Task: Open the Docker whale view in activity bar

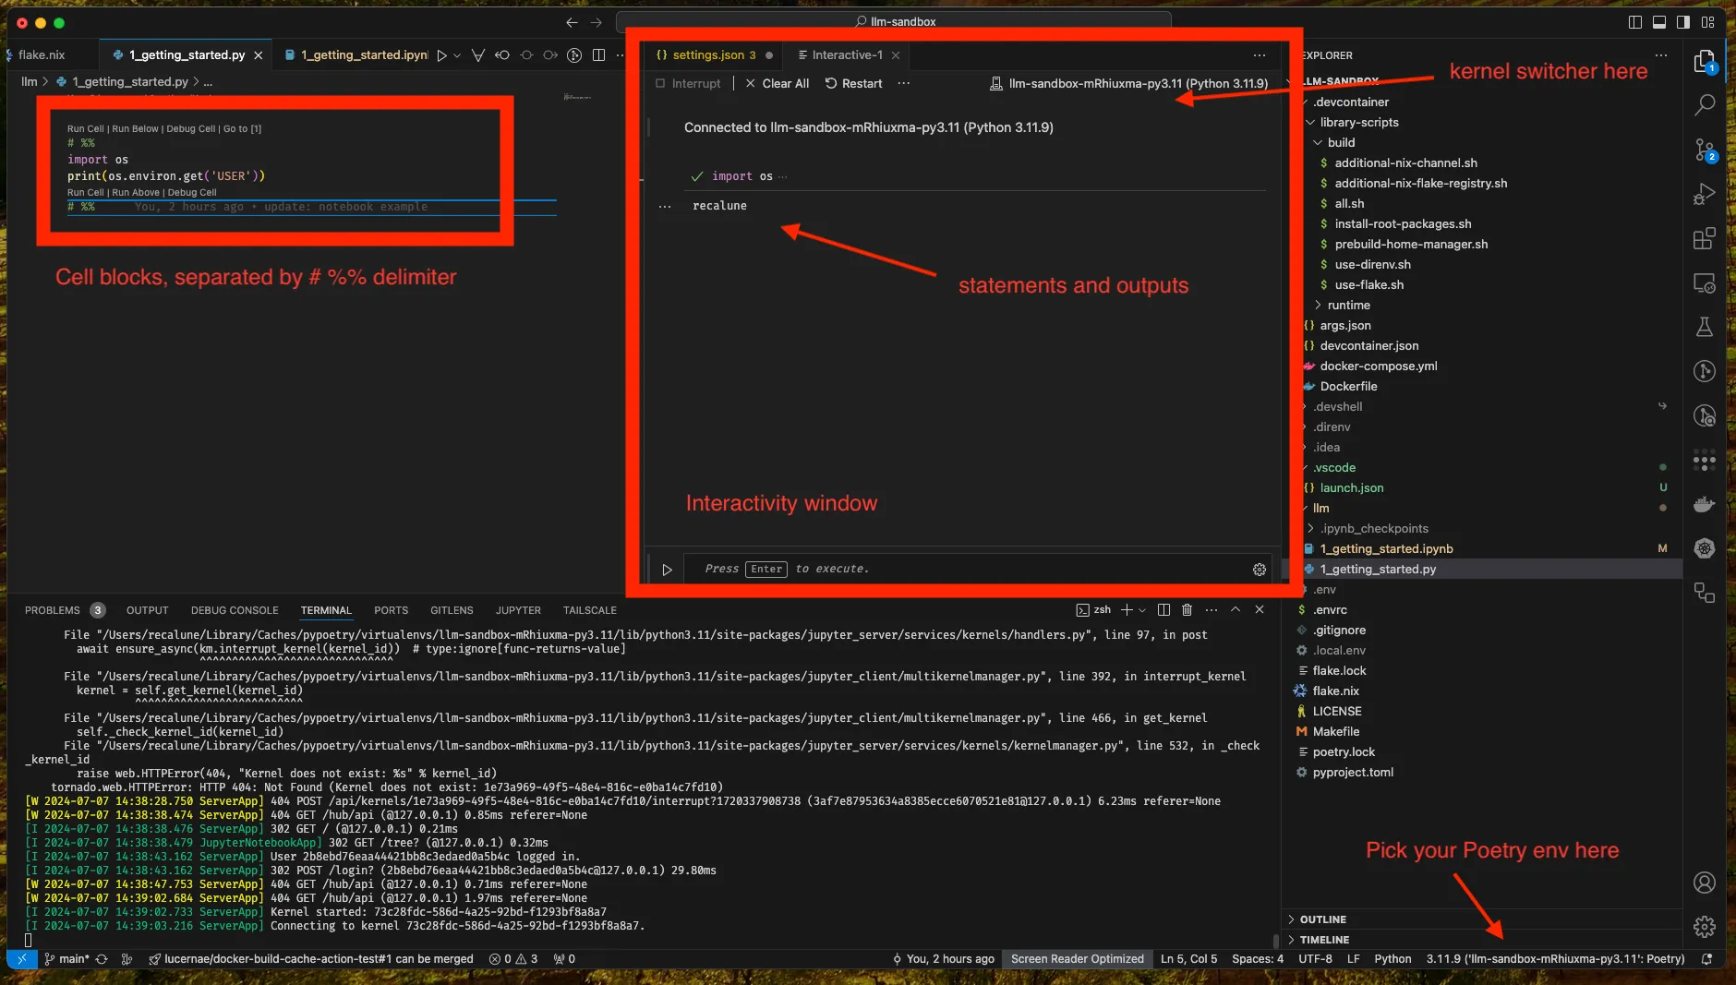Action: tap(1705, 504)
